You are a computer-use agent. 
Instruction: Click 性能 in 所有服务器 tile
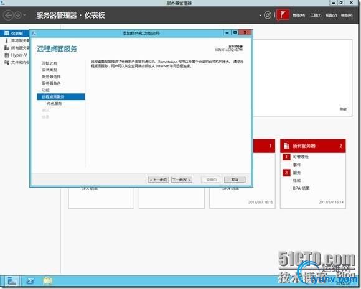297,180
